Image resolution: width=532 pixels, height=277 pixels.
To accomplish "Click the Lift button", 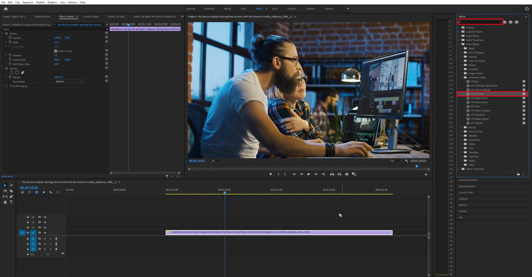I will pos(332,174).
